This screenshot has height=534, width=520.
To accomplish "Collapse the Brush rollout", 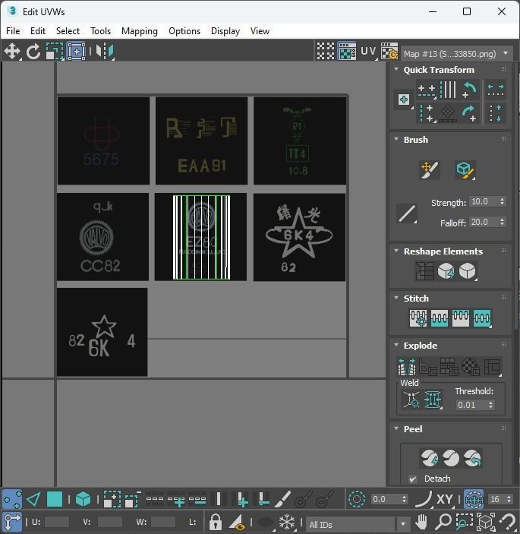I will (396, 139).
